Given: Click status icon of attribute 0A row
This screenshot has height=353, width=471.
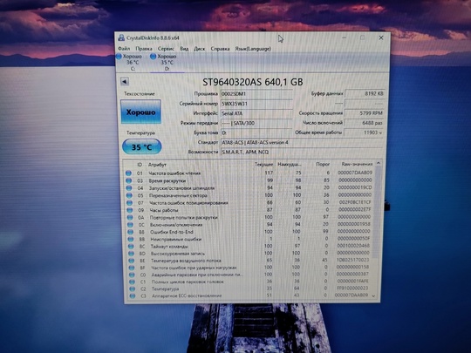Looking at the screenshot, I should pos(130,217).
